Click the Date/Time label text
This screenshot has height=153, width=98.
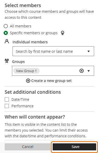click(x=20, y=99)
